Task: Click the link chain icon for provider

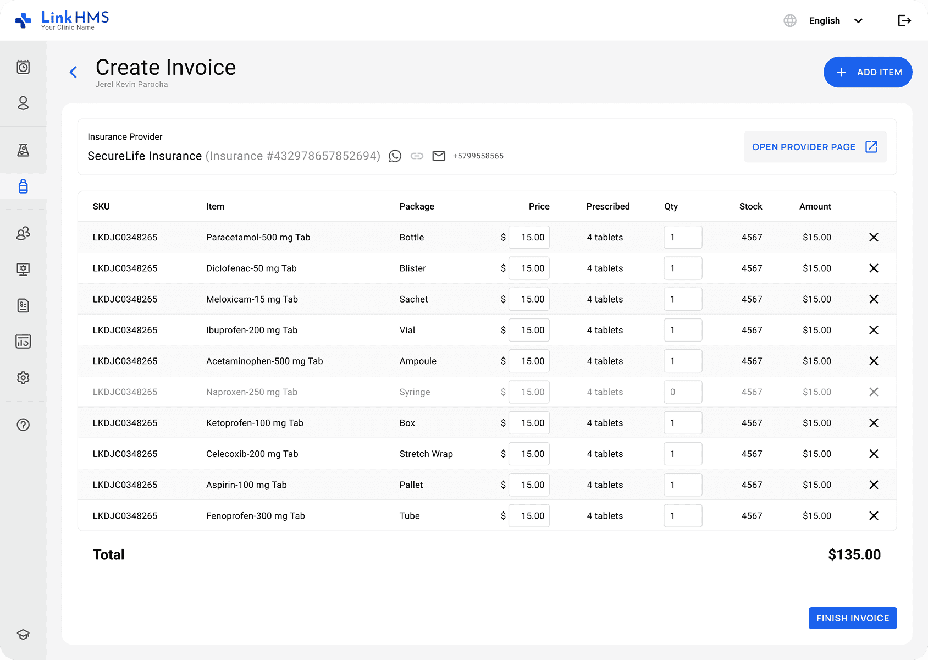Action: pyautogui.click(x=417, y=156)
